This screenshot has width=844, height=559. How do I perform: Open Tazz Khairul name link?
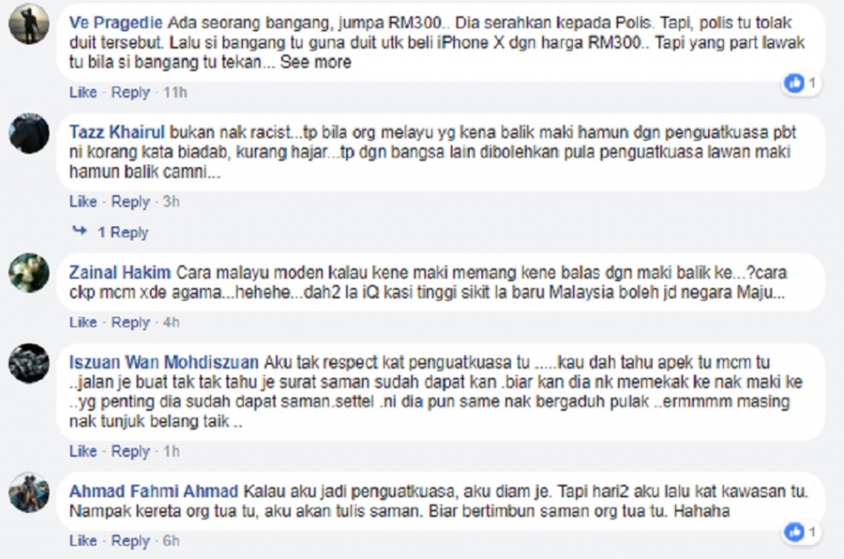point(117,133)
